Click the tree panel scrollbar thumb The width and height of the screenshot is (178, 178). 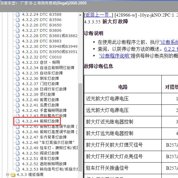point(80,127)
